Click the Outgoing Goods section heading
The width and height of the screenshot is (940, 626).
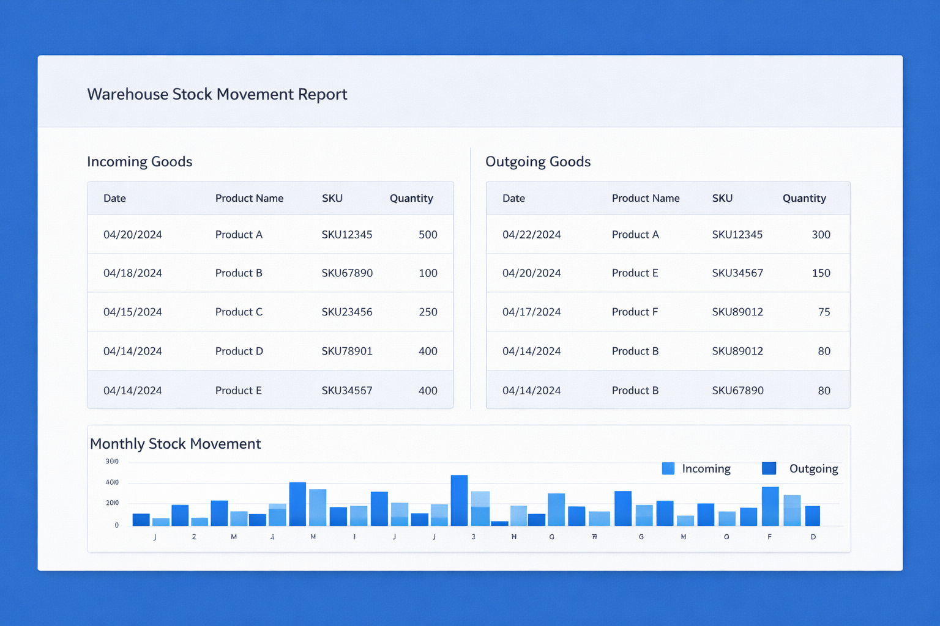coord(538,161)
